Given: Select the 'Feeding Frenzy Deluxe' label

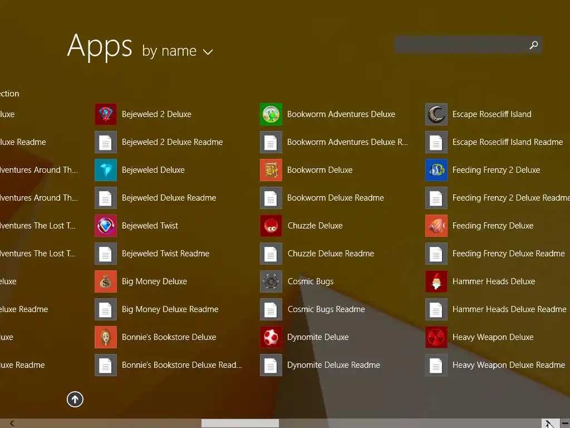Looking at the screenshot, I should pos(493,226).
